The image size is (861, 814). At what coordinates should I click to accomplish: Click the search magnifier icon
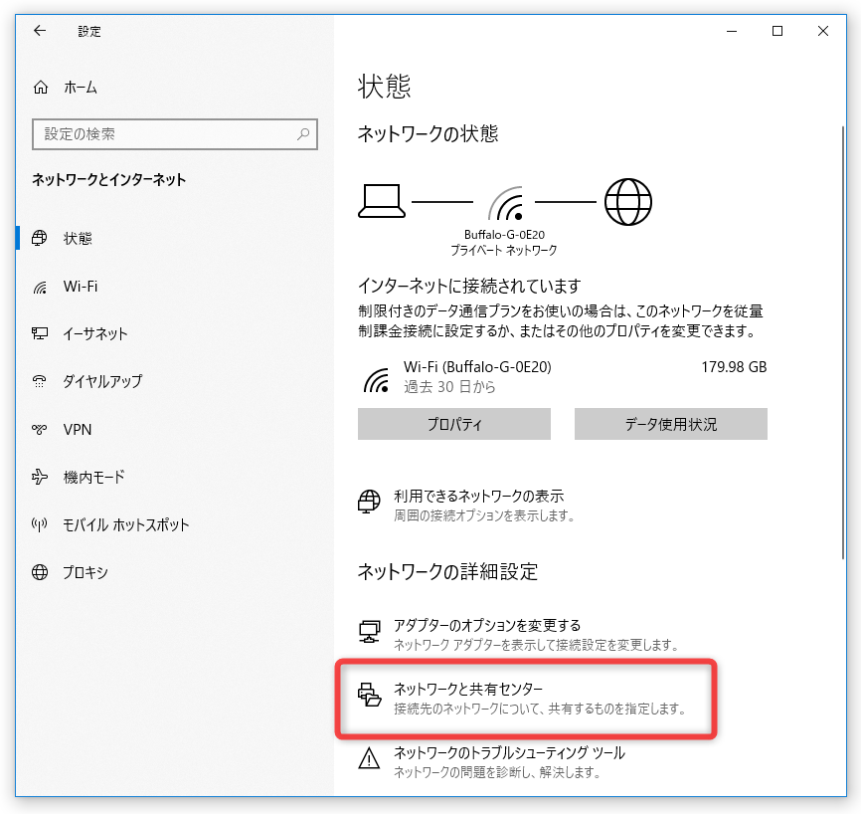(303, 133)
